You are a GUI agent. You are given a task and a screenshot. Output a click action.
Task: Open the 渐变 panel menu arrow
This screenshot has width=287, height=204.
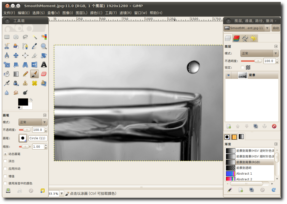276,144
